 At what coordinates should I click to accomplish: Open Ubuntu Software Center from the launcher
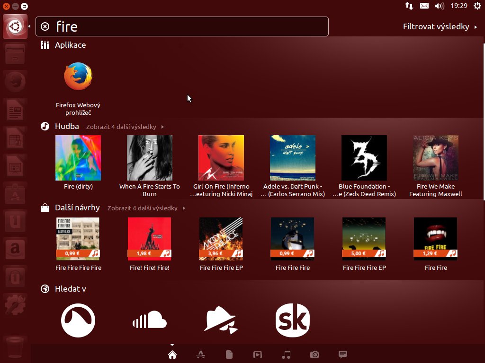tap(15, 193)
